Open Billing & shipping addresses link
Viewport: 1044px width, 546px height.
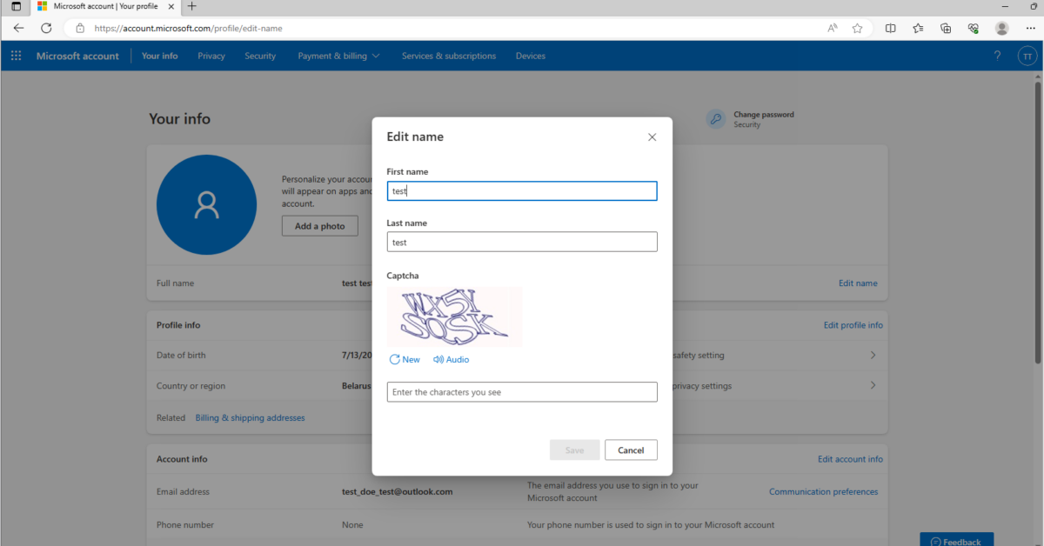pos(250,417)
